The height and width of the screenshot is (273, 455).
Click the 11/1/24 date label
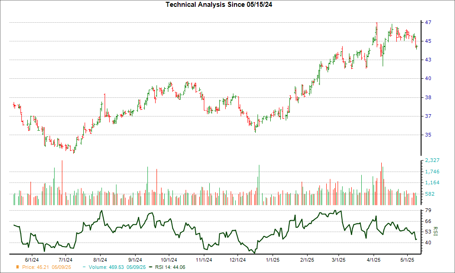[x=204, y=260]
